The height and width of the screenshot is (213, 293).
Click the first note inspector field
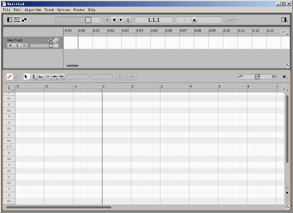tap(78, 77)
